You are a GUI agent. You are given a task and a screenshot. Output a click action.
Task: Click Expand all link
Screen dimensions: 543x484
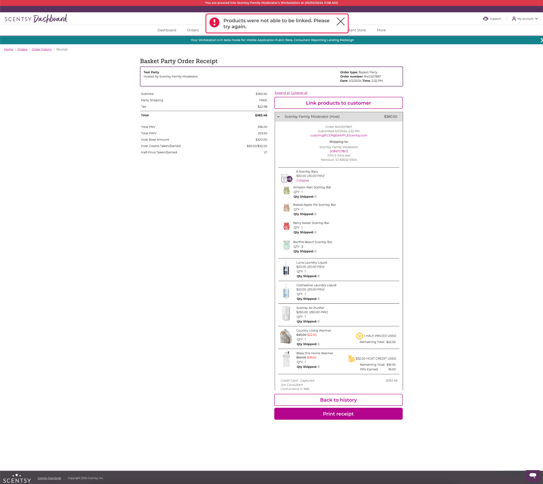coord(282,93)
